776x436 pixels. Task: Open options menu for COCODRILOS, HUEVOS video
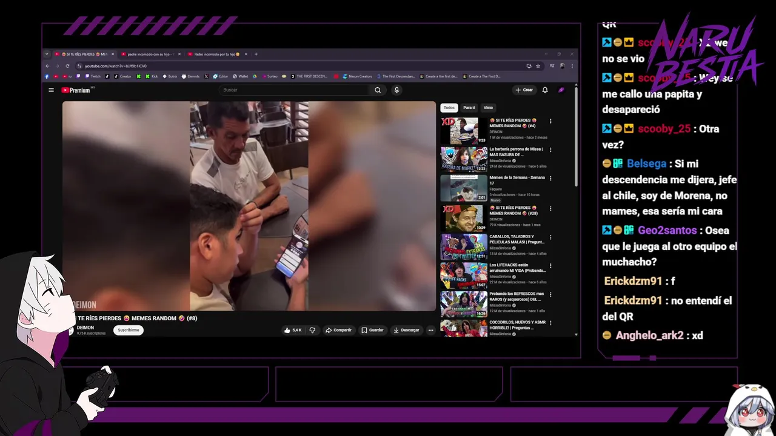pyautogui.click(x=550, y=324)
